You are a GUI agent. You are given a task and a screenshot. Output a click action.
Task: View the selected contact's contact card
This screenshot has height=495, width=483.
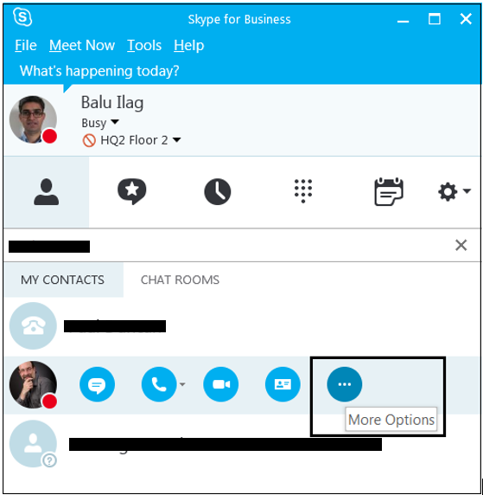(x=283, y=384)
